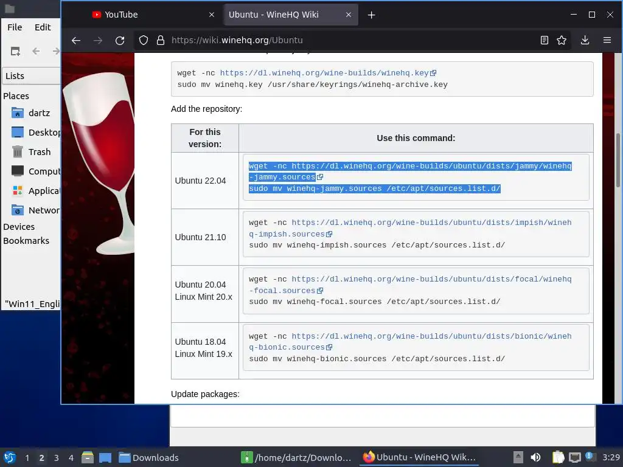The image size is (623, 467).
Task: Click the show desktop taskbar icon
Action: (x=105, y=457)
